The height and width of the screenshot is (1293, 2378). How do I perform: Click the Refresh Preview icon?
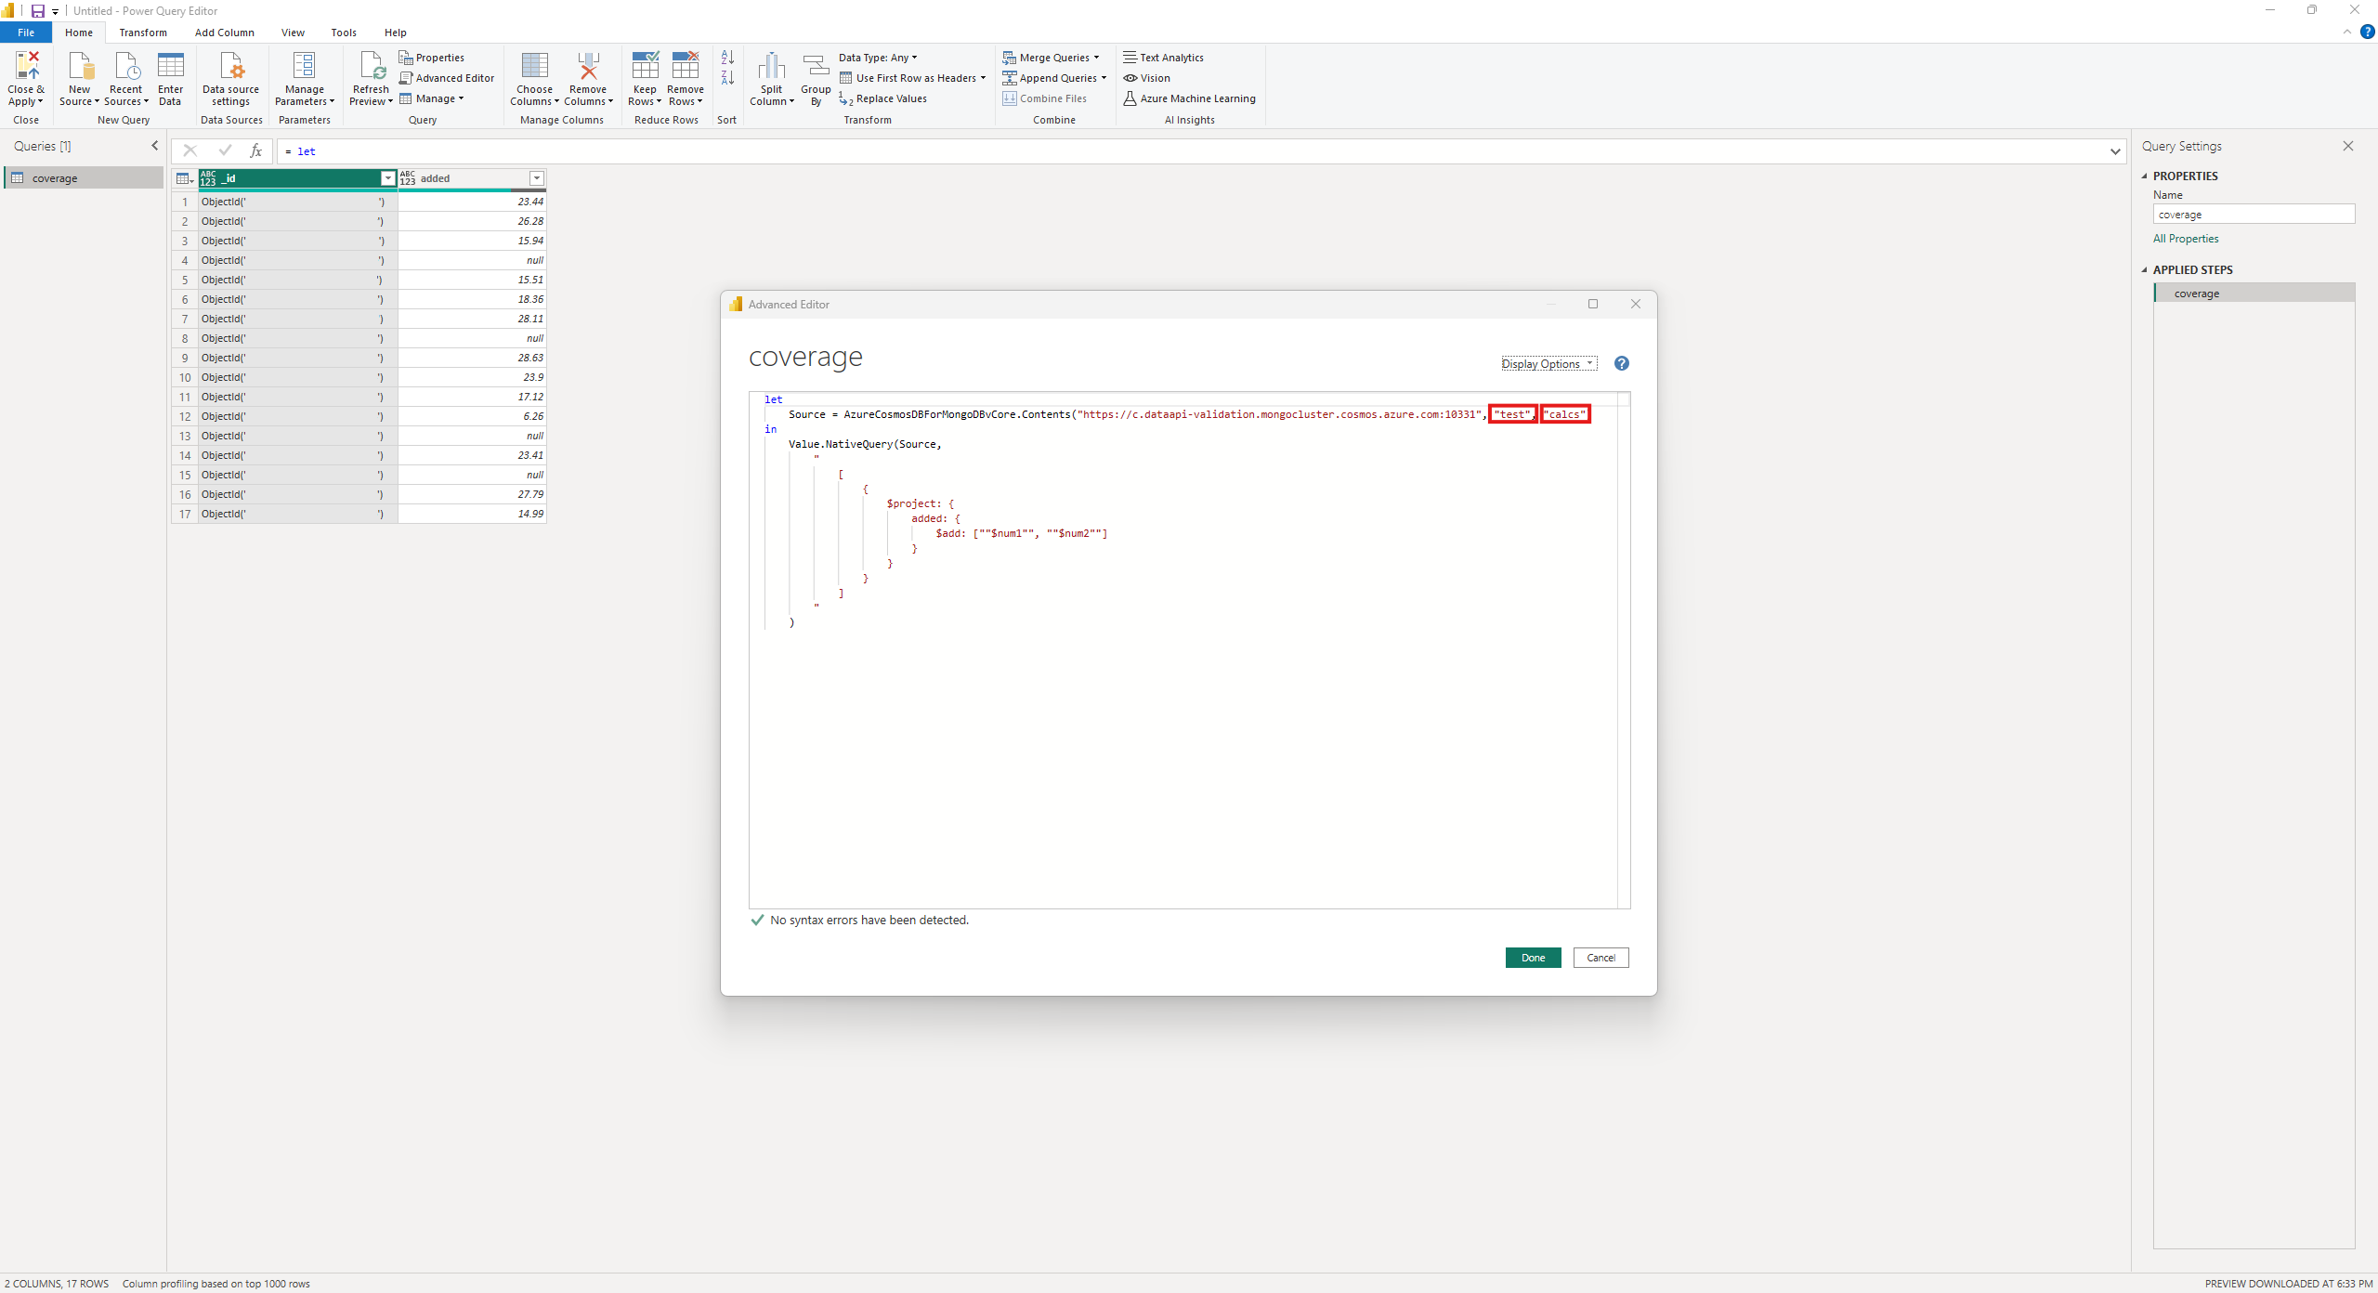371,67
